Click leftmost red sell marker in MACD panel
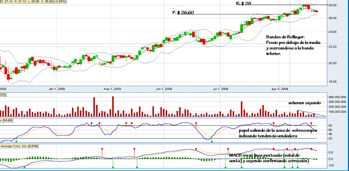Image resolution: width=349 pixels, height=171 pixels. tap(102, 149)
